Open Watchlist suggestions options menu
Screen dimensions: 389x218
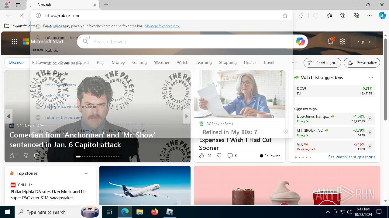371,78
